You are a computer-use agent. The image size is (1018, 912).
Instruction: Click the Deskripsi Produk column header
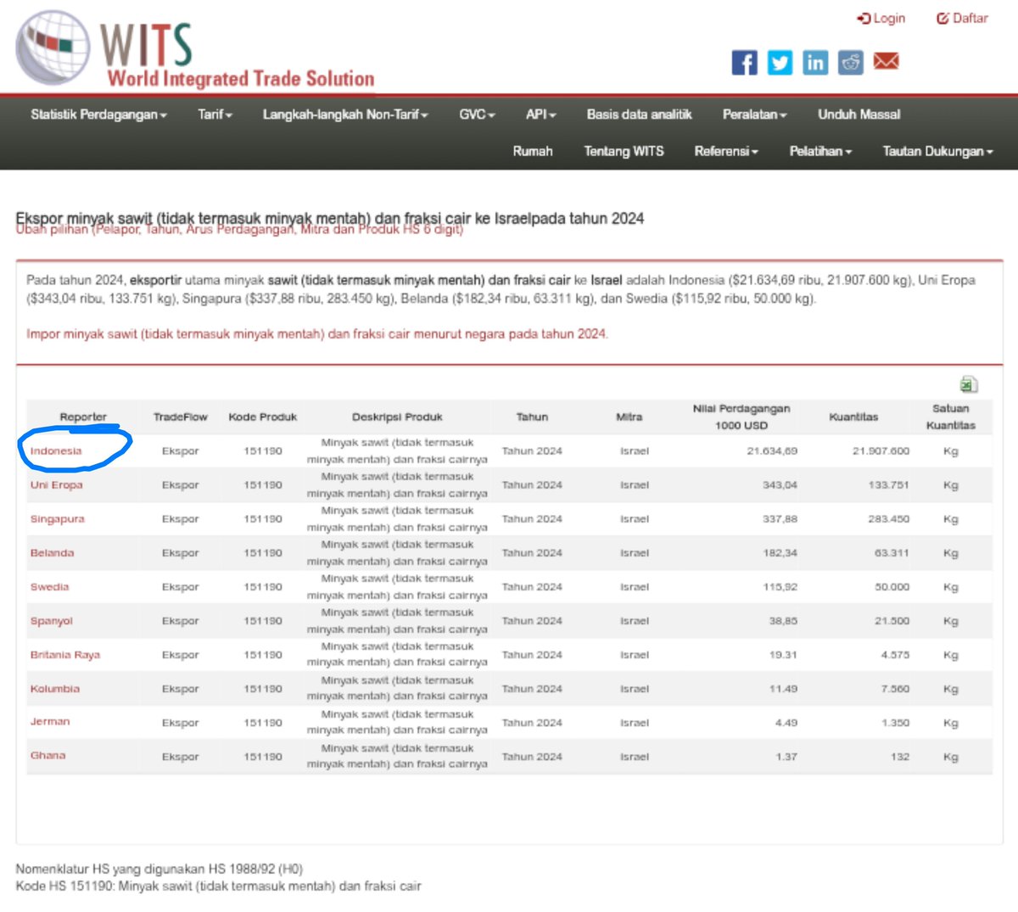click(397, 417)
